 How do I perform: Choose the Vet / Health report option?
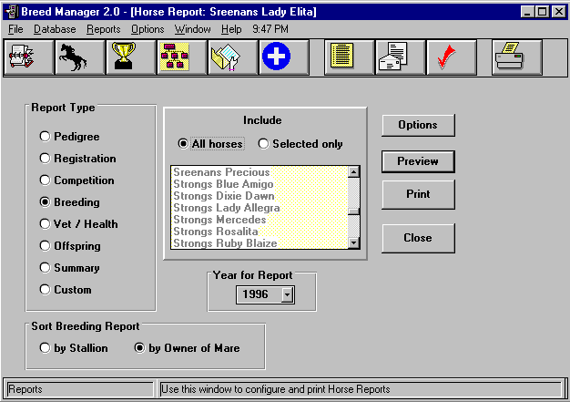45,224
